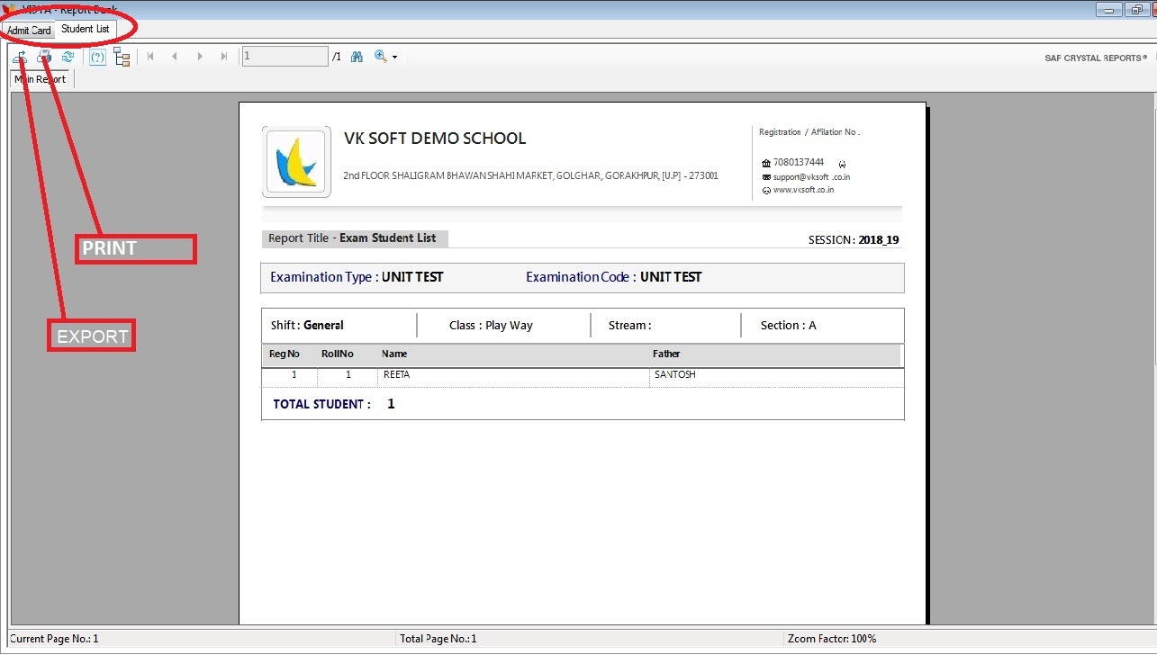Screen dimensions: 1157x655
Task: Click student name REETA
Action: [x=396, y=374]
